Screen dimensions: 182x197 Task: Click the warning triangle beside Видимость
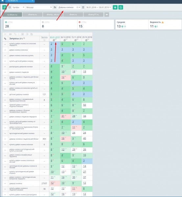click(163, 22)
